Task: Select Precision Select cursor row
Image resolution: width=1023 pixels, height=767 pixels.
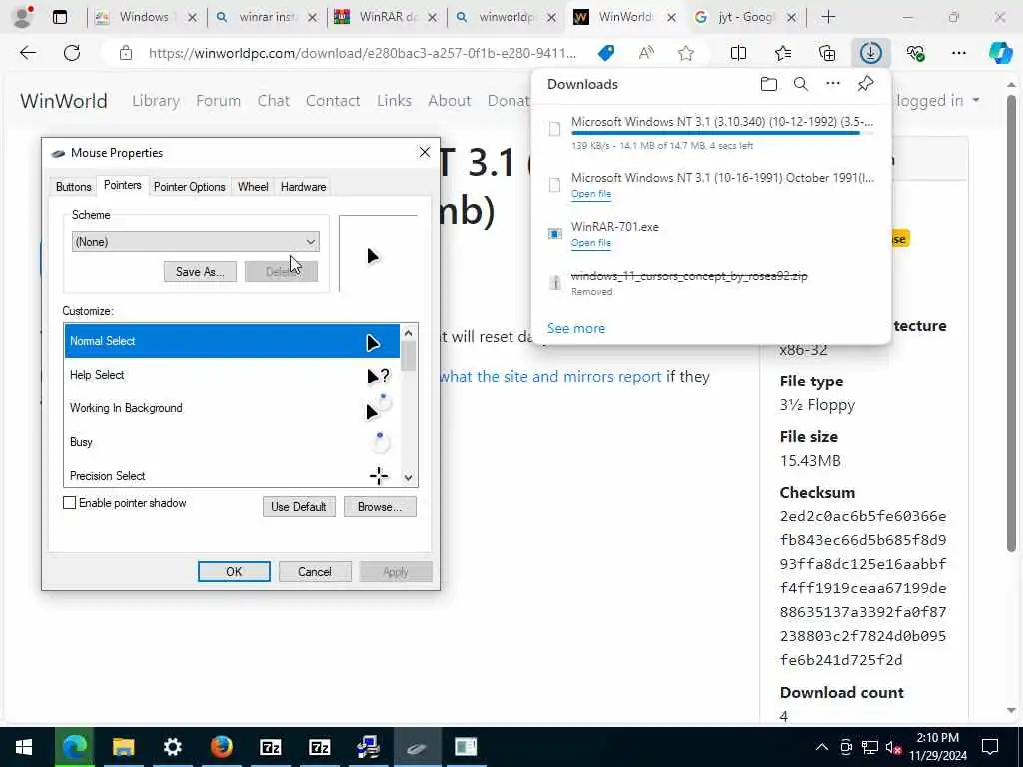Action: (232, 474)
